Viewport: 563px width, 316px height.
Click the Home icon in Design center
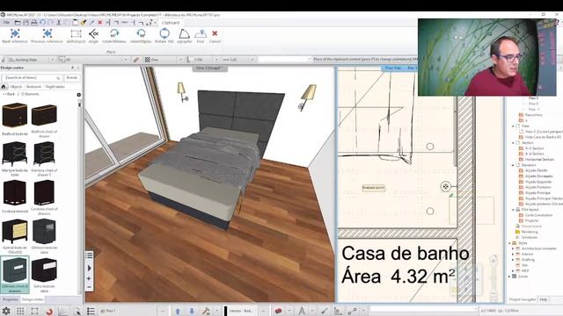click(x=4, y=87)
